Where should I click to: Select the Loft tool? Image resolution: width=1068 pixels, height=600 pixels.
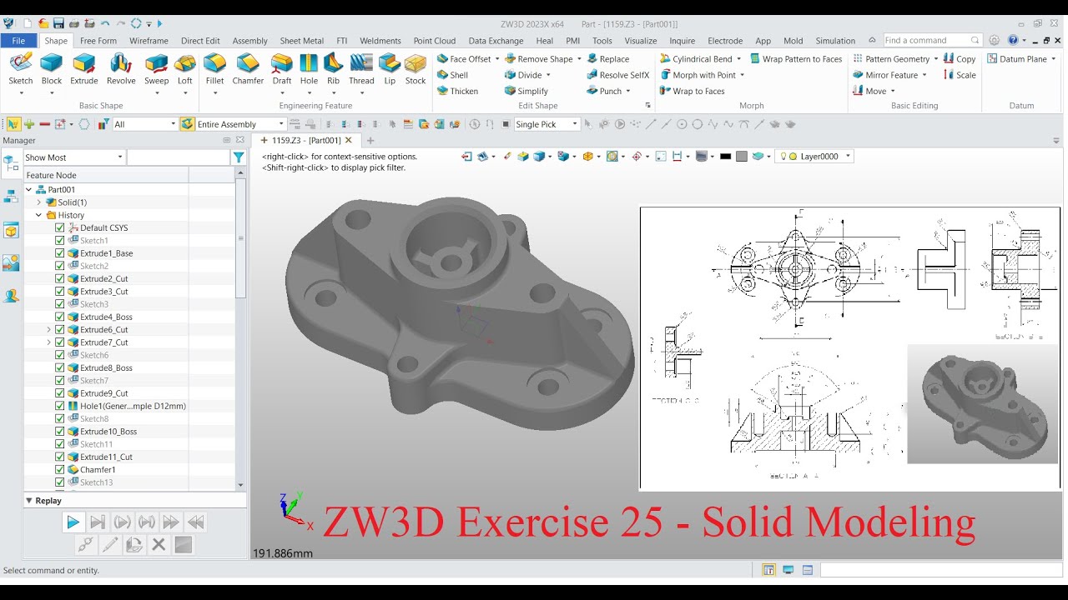pos(185,68)
